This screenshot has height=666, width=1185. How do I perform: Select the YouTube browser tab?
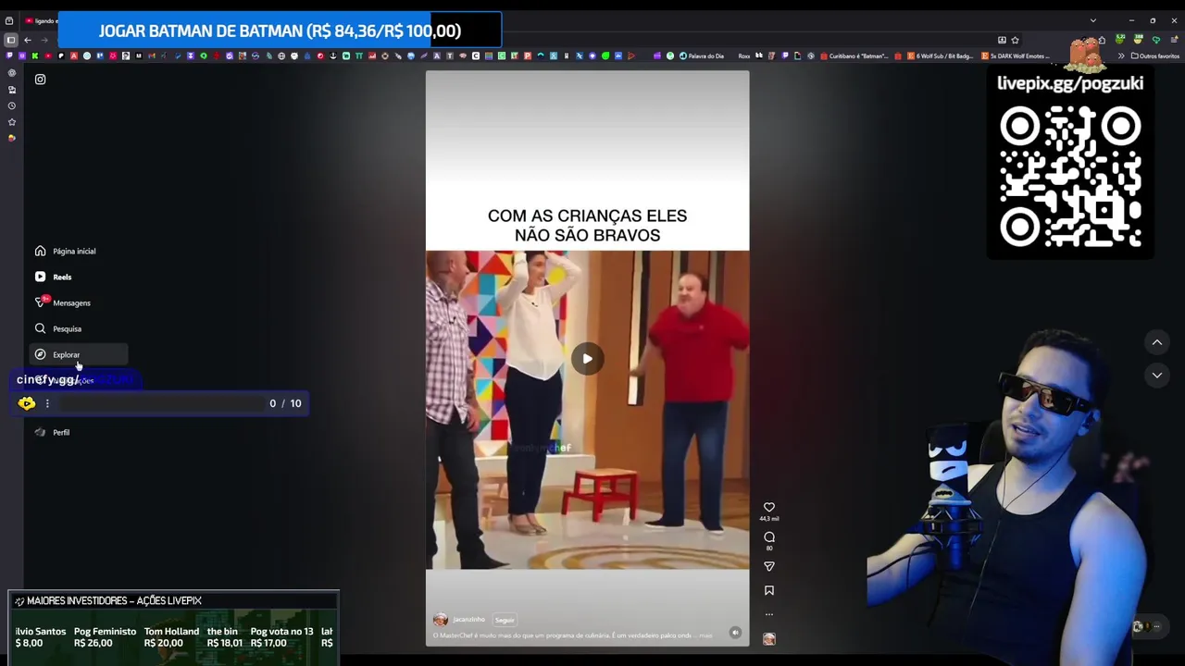[x=41, y=20]
